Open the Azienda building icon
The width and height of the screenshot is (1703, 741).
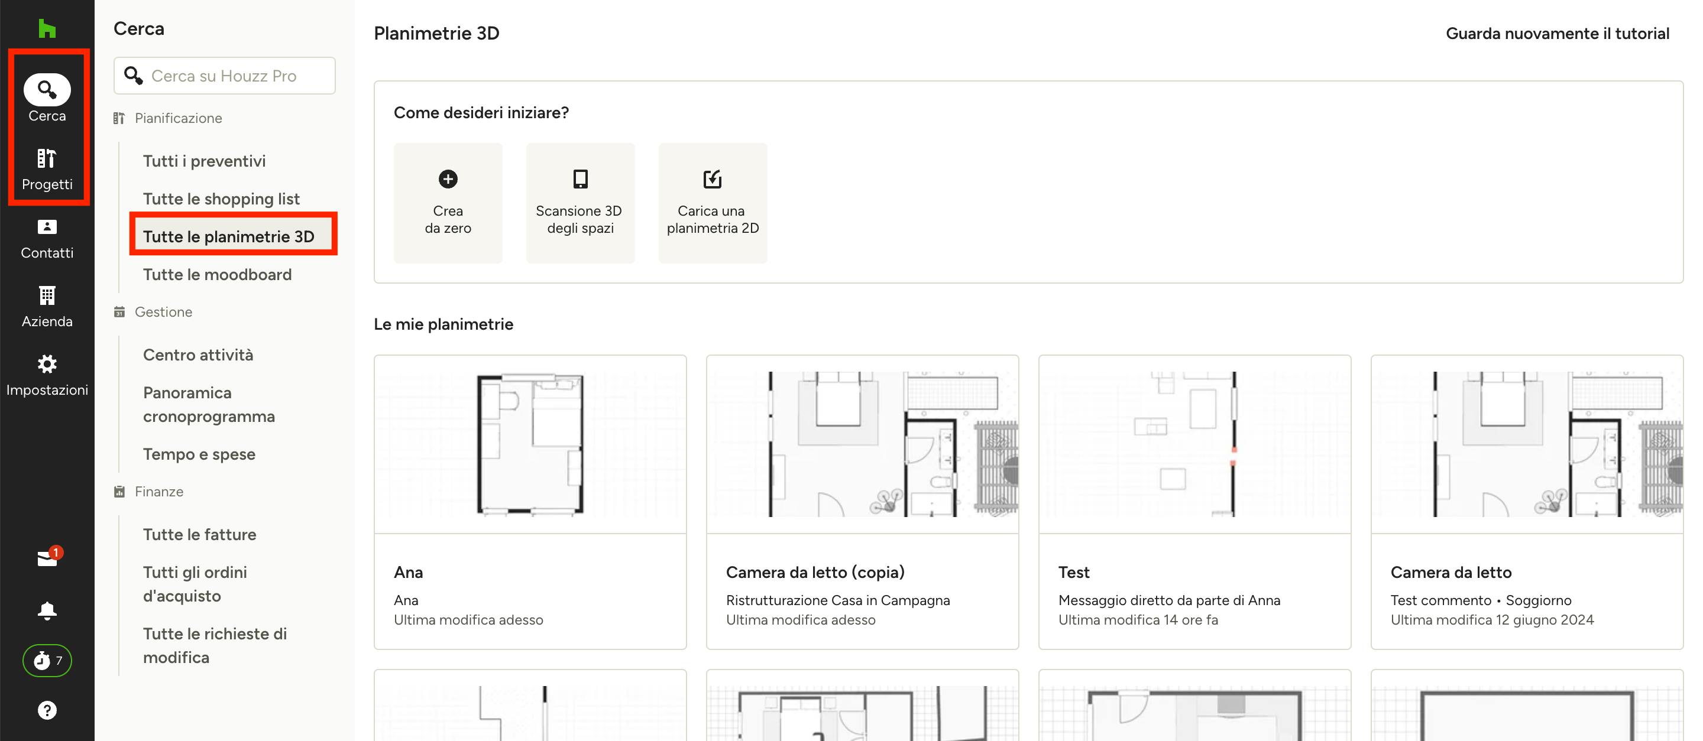coord(47,295)
